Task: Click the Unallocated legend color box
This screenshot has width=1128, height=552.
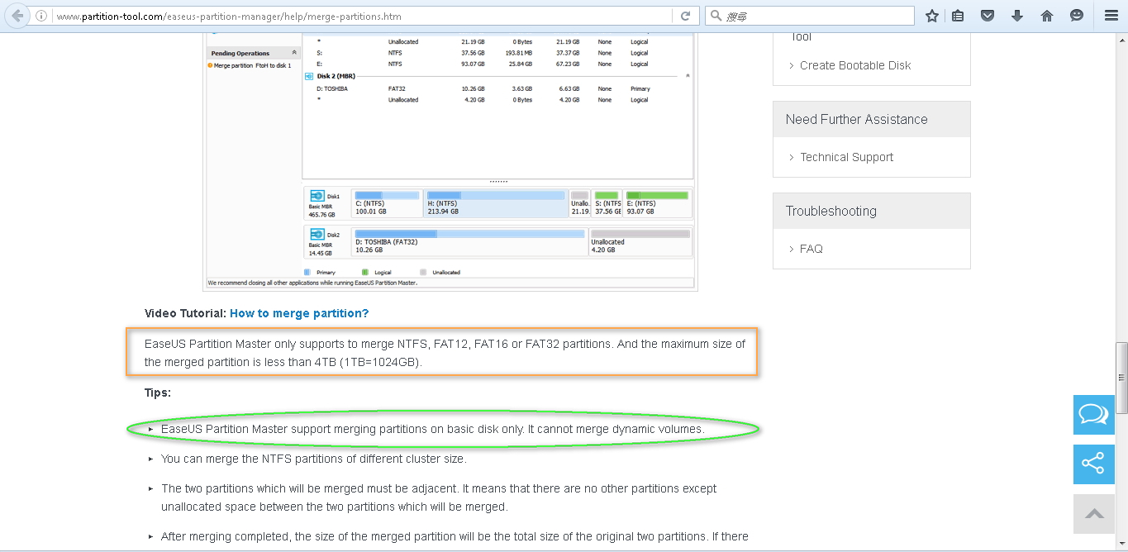Action: (423, 272)
